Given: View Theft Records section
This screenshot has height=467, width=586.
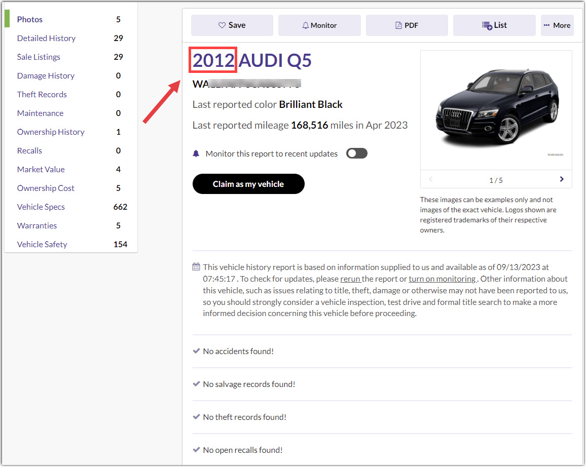Looking at the screenshot, I should point(42,94).
